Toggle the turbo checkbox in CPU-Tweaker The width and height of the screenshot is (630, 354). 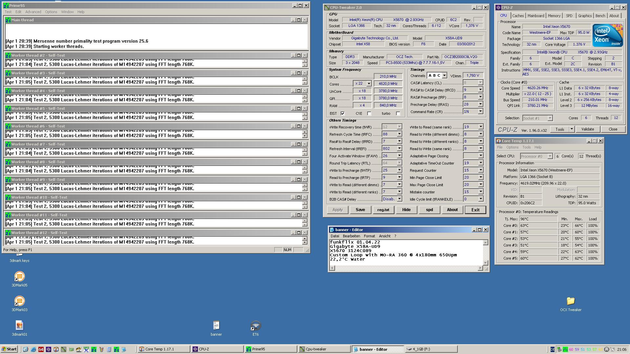398,113
